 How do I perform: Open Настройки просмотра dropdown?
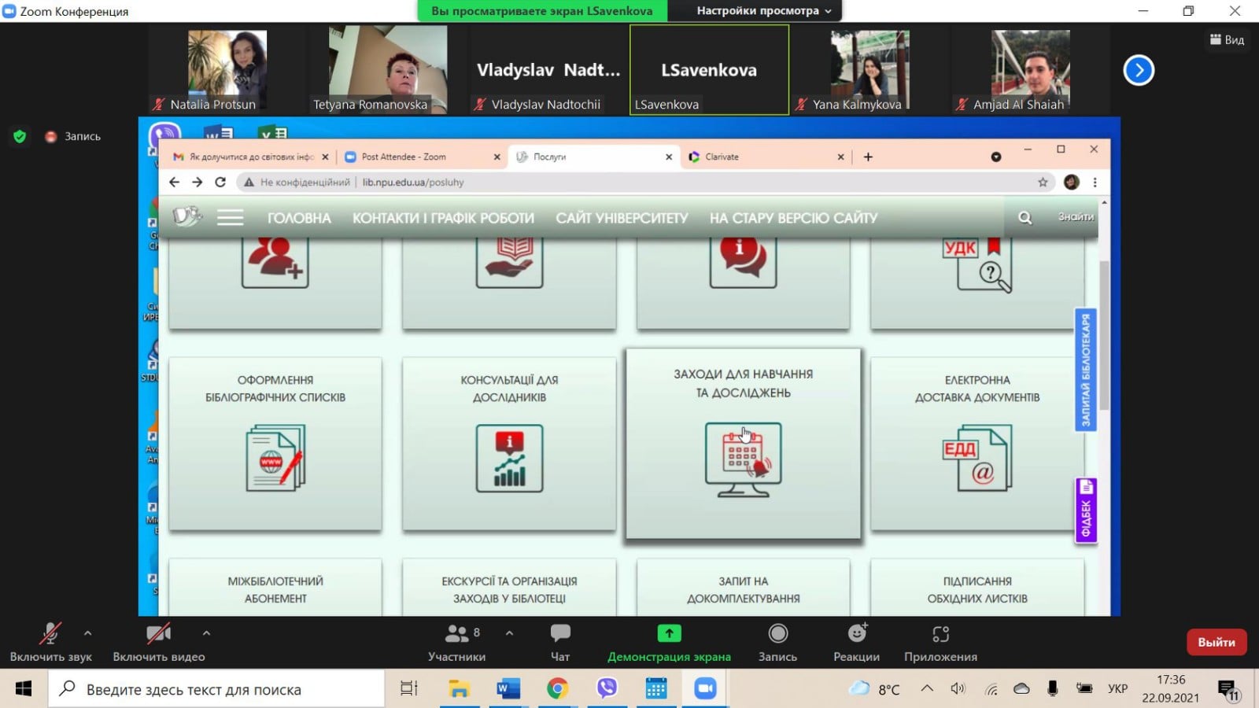point(762,11)
